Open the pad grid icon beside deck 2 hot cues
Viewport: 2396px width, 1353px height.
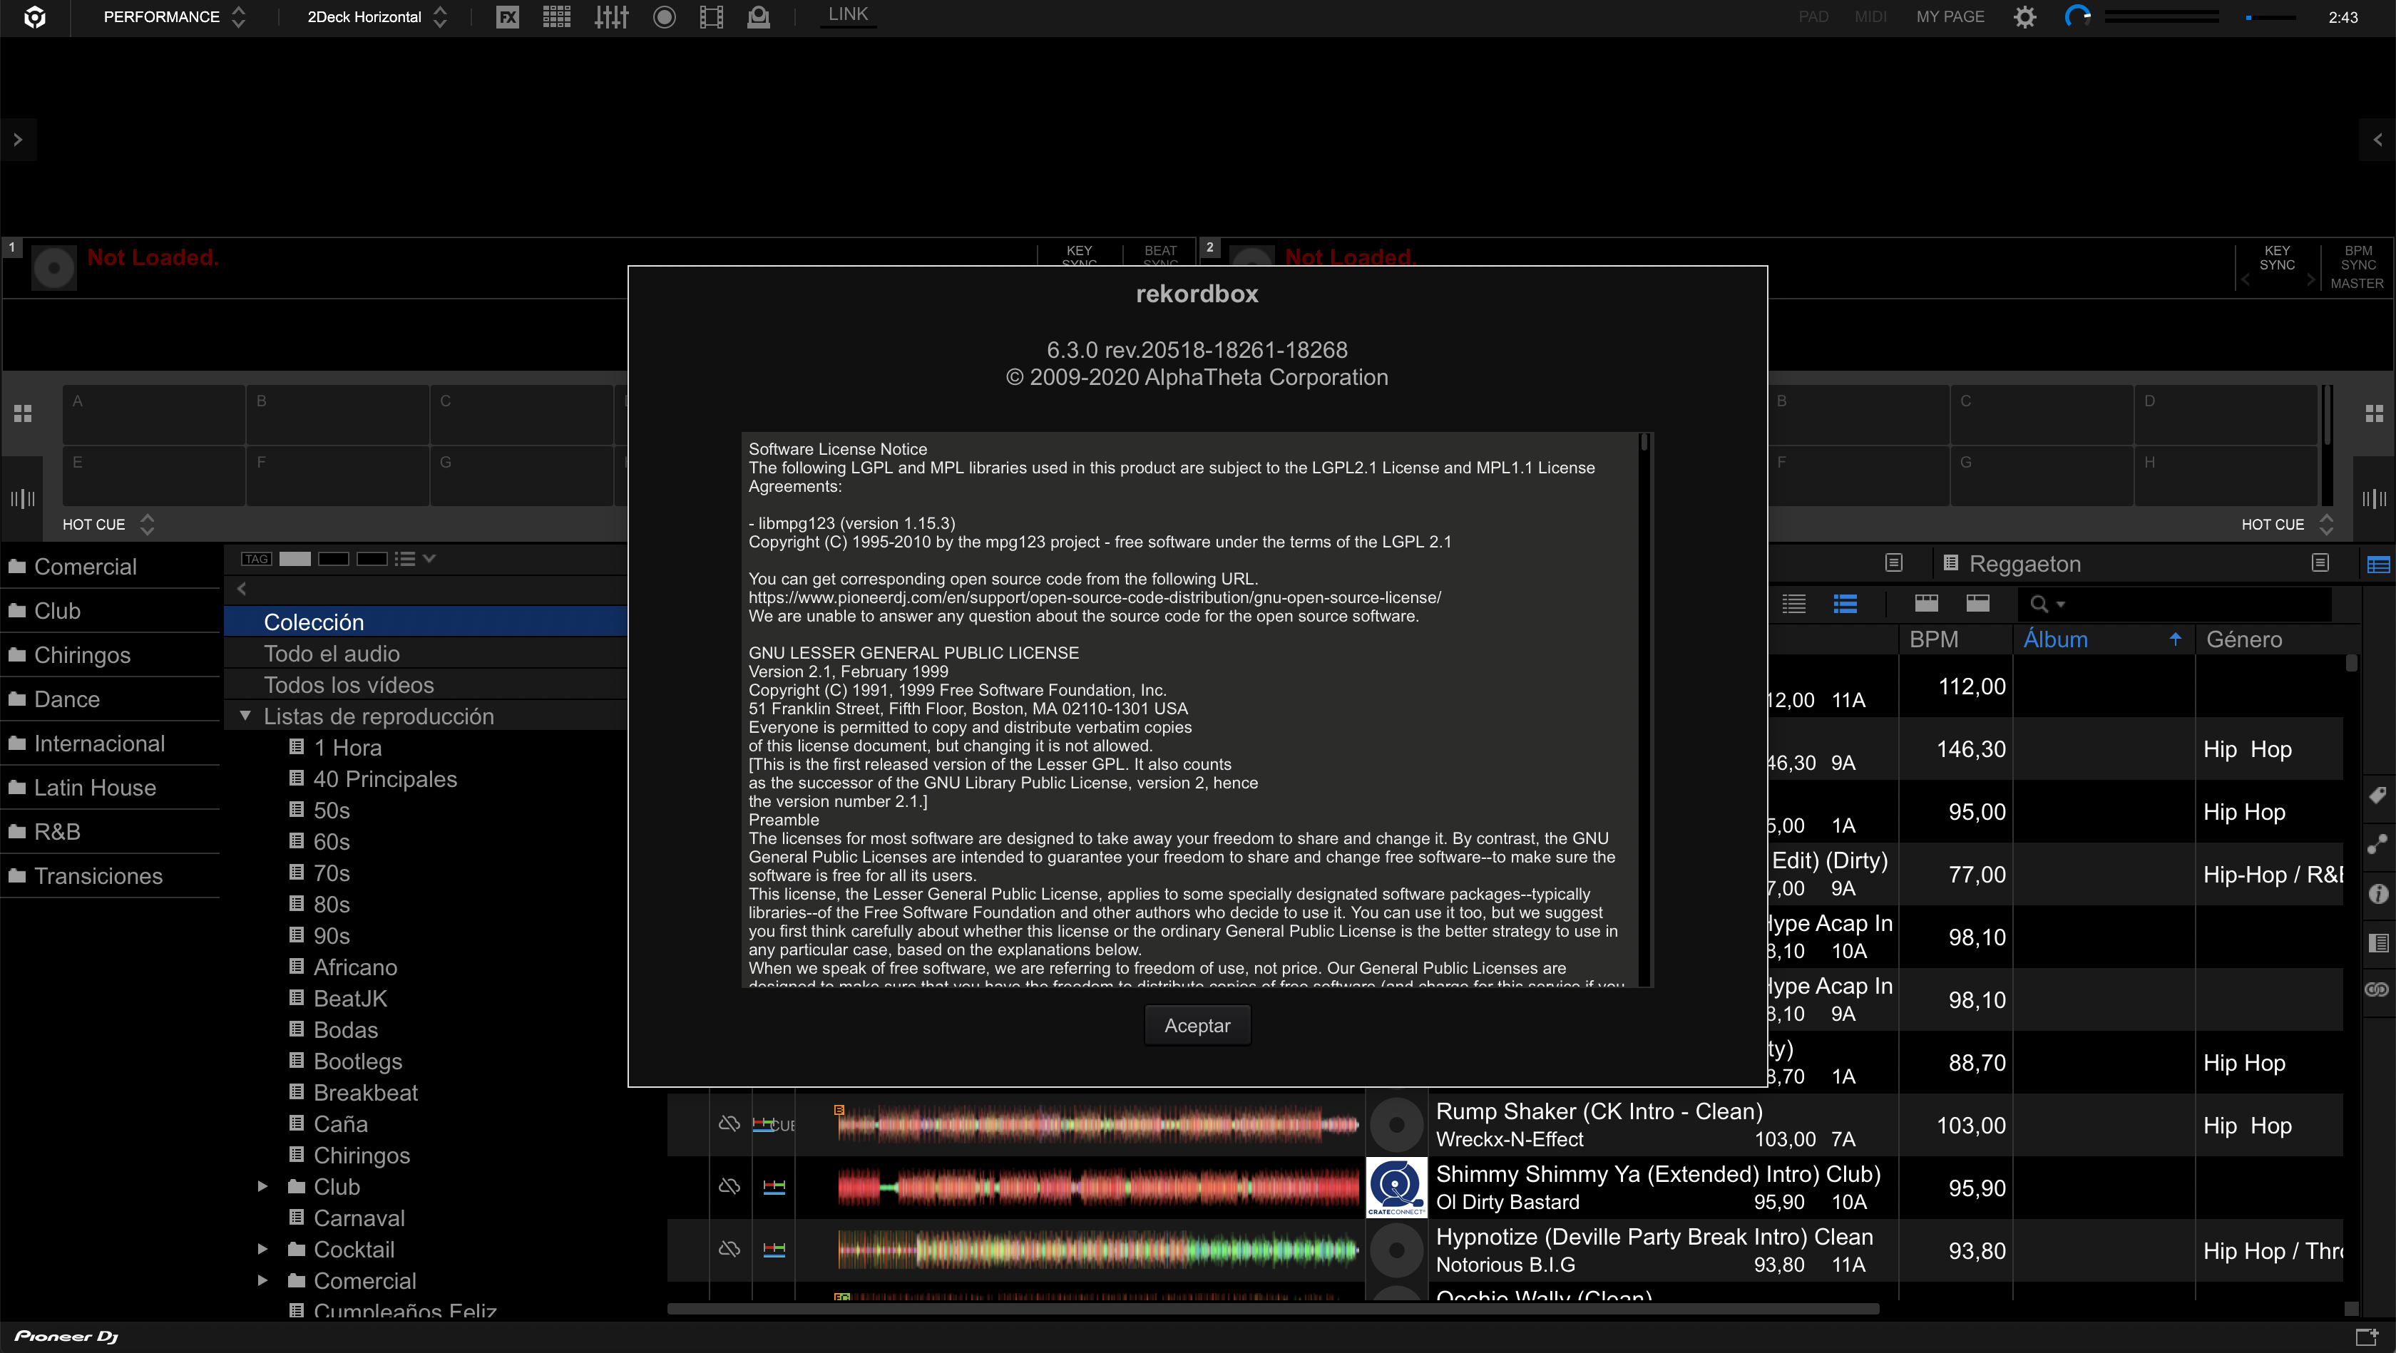coord(2374,413)
